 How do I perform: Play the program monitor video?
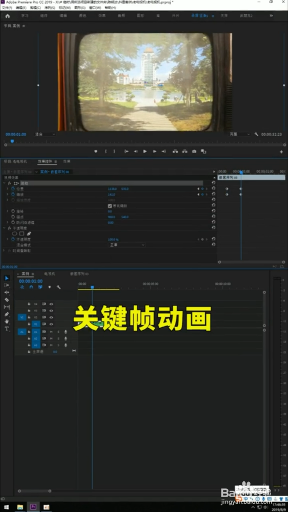[x=145, y=151]
